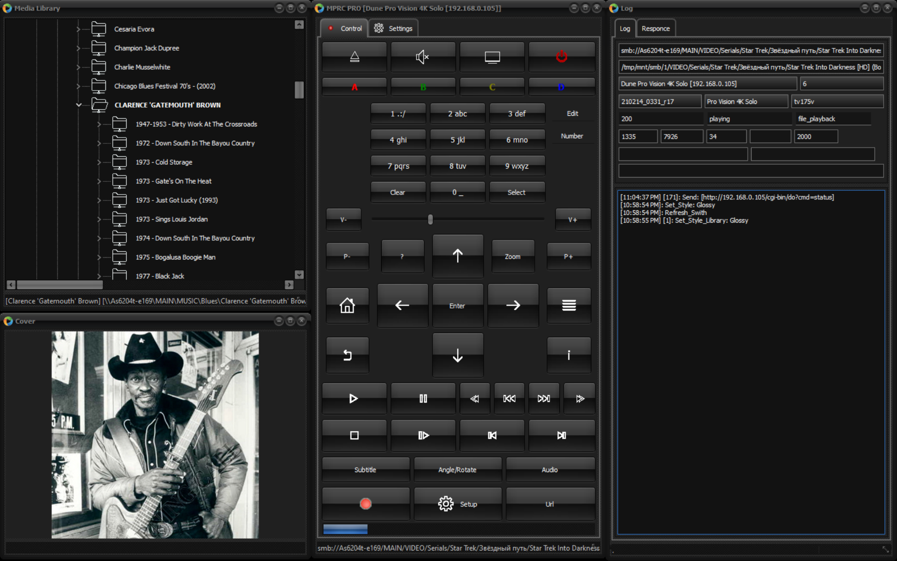
Task: Click the album cover image
Action: point(155,435)
